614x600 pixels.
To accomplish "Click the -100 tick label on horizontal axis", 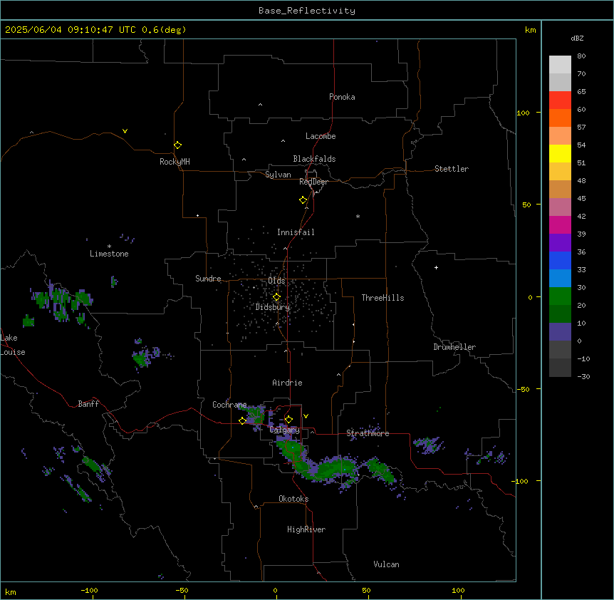I will click(x=89, y=591).
